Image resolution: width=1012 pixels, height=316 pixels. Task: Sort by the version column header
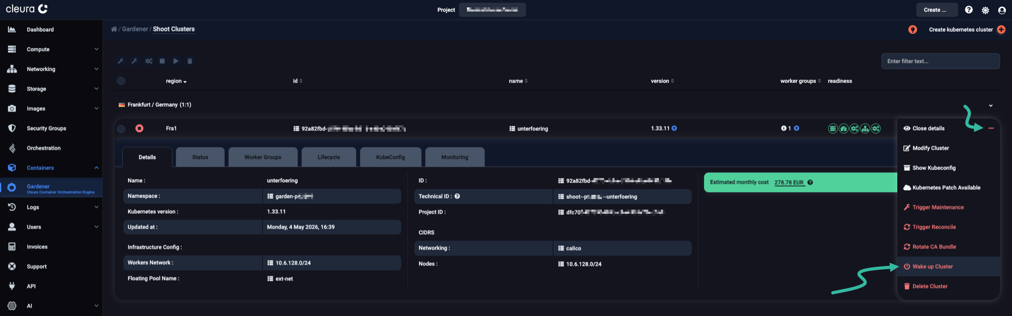coord(663,81)
